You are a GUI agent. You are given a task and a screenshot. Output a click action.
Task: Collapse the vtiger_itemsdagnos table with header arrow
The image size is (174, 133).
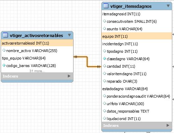coord(168,6)
